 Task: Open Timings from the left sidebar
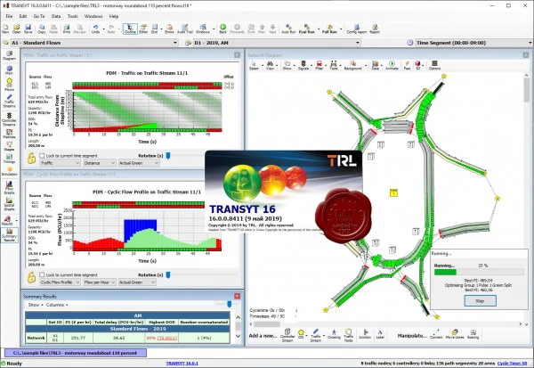(9, 159)
